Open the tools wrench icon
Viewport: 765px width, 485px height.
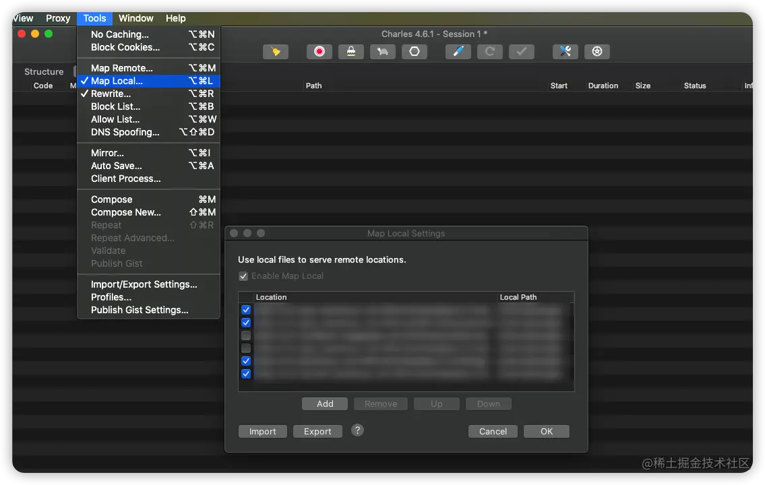[x=565, y=52]
